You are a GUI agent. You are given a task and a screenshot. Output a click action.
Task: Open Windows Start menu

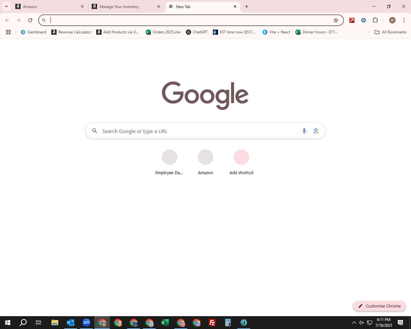pyautogui.click(x=8, y=323)
